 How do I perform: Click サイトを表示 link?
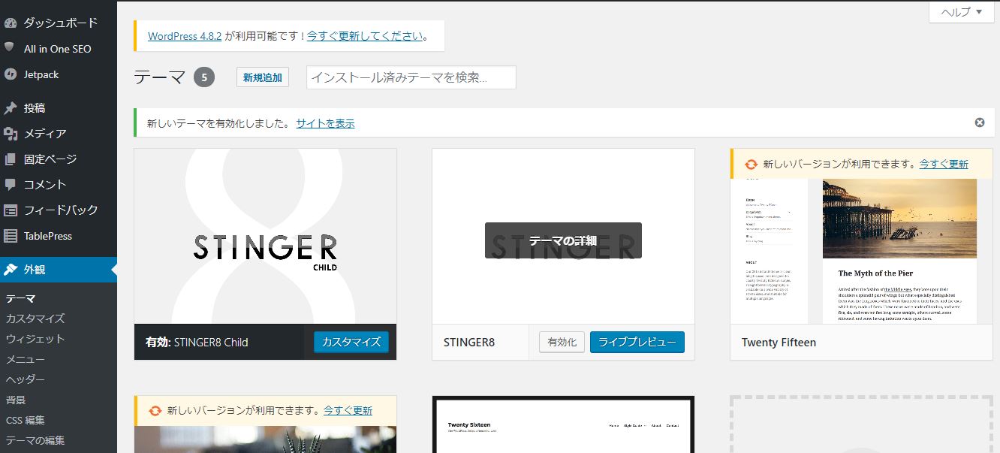point(325,123)
